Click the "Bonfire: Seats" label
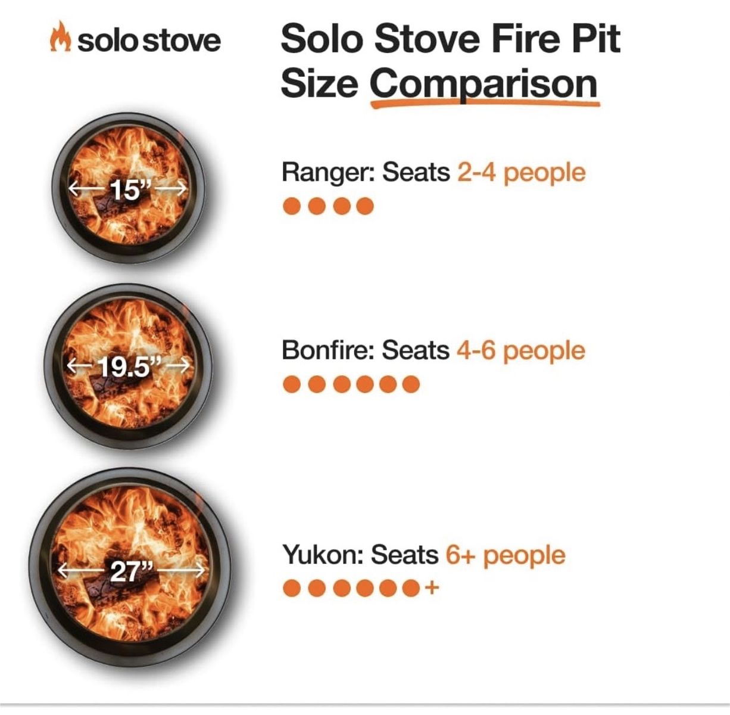730x715 pixels. point(365,350)
